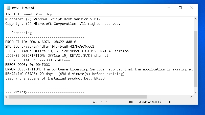
Task: Close the status Notepad window
Action: pyautogui.click(x=192, y=8)
